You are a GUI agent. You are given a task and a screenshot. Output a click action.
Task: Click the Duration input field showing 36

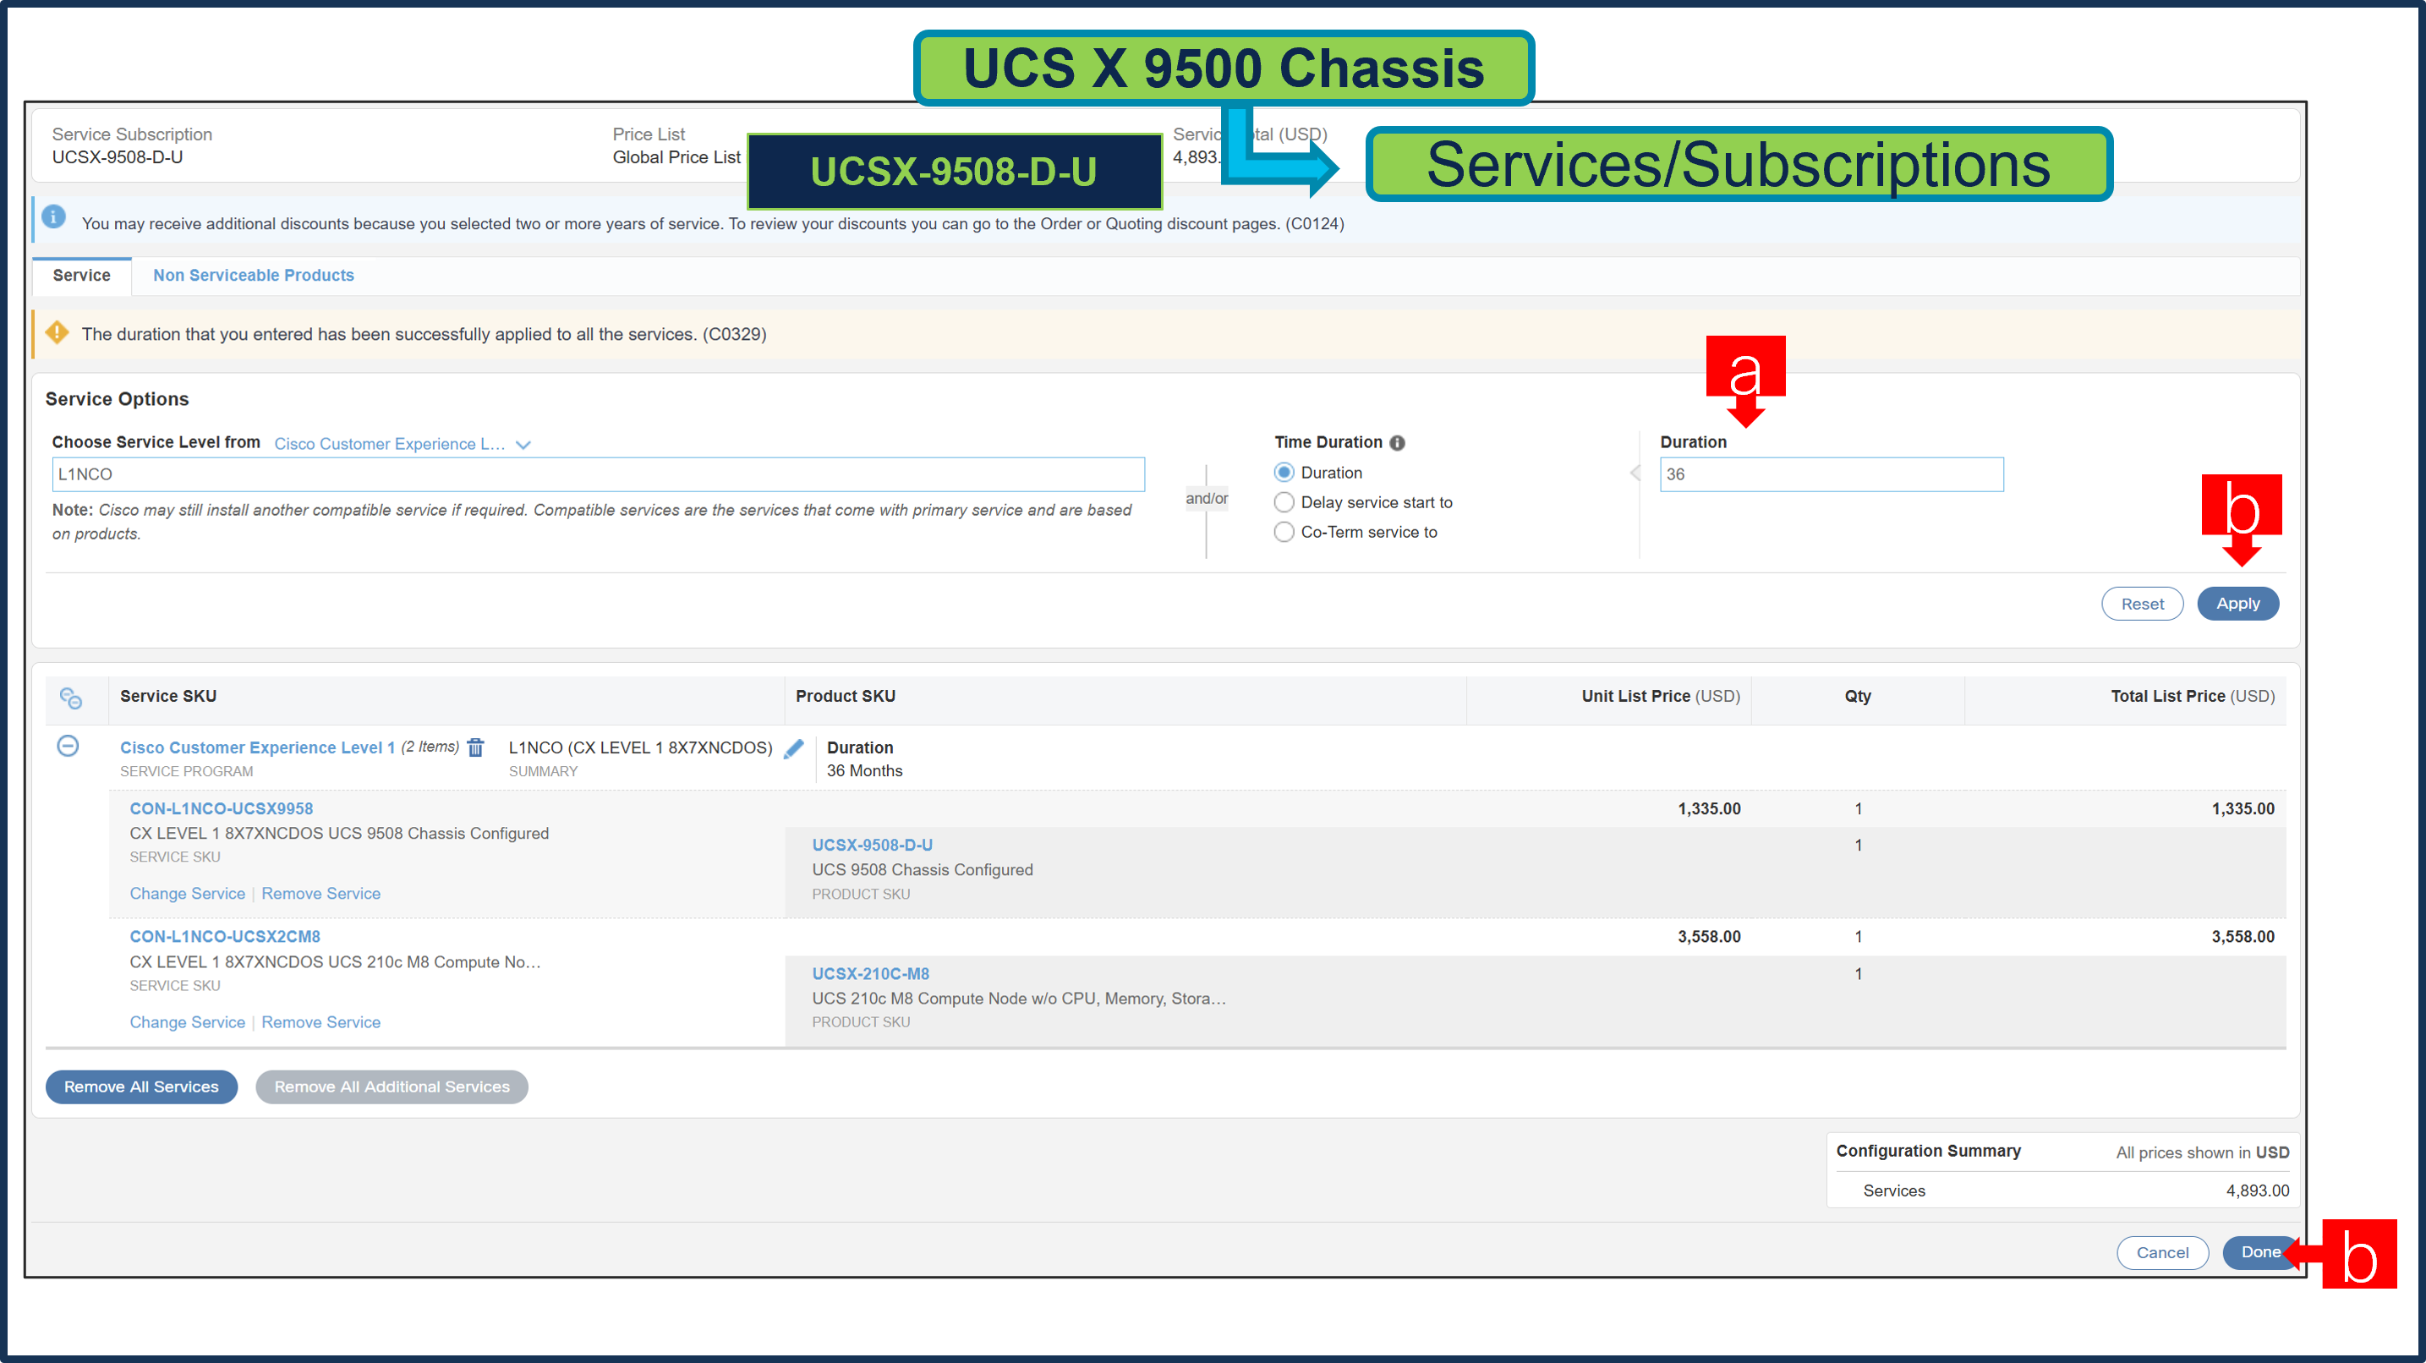[1831, 474]
